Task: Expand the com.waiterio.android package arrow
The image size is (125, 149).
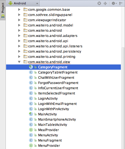Action: click(x=19, y=30)
